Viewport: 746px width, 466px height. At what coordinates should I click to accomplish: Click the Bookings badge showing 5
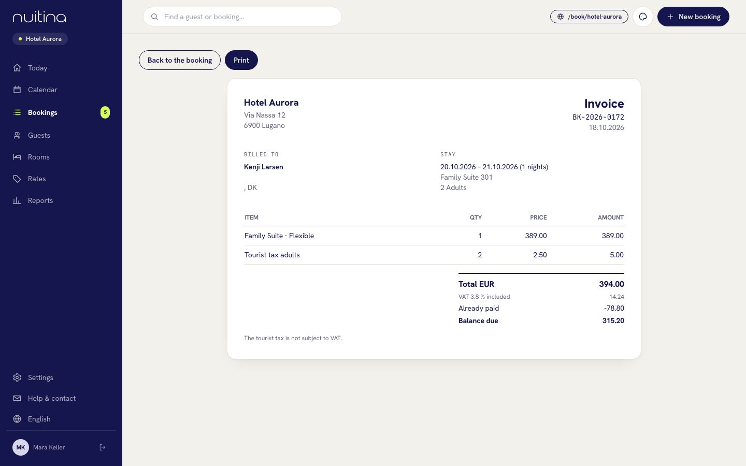105,112
